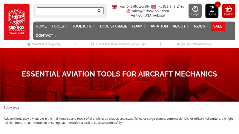Click the Worldwide Shipping globe icon
This screenshot has width=239, height=134.
[29, 44]
